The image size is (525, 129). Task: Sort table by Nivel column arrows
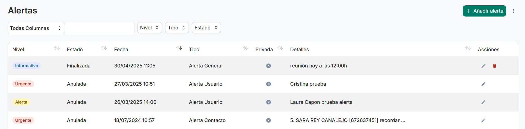point(57,48)
